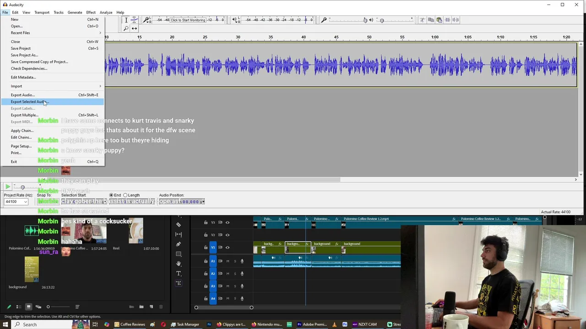
Task: Select the Audacity Time Shift tool
Action: pyautogui.click(x=134, y=28)
